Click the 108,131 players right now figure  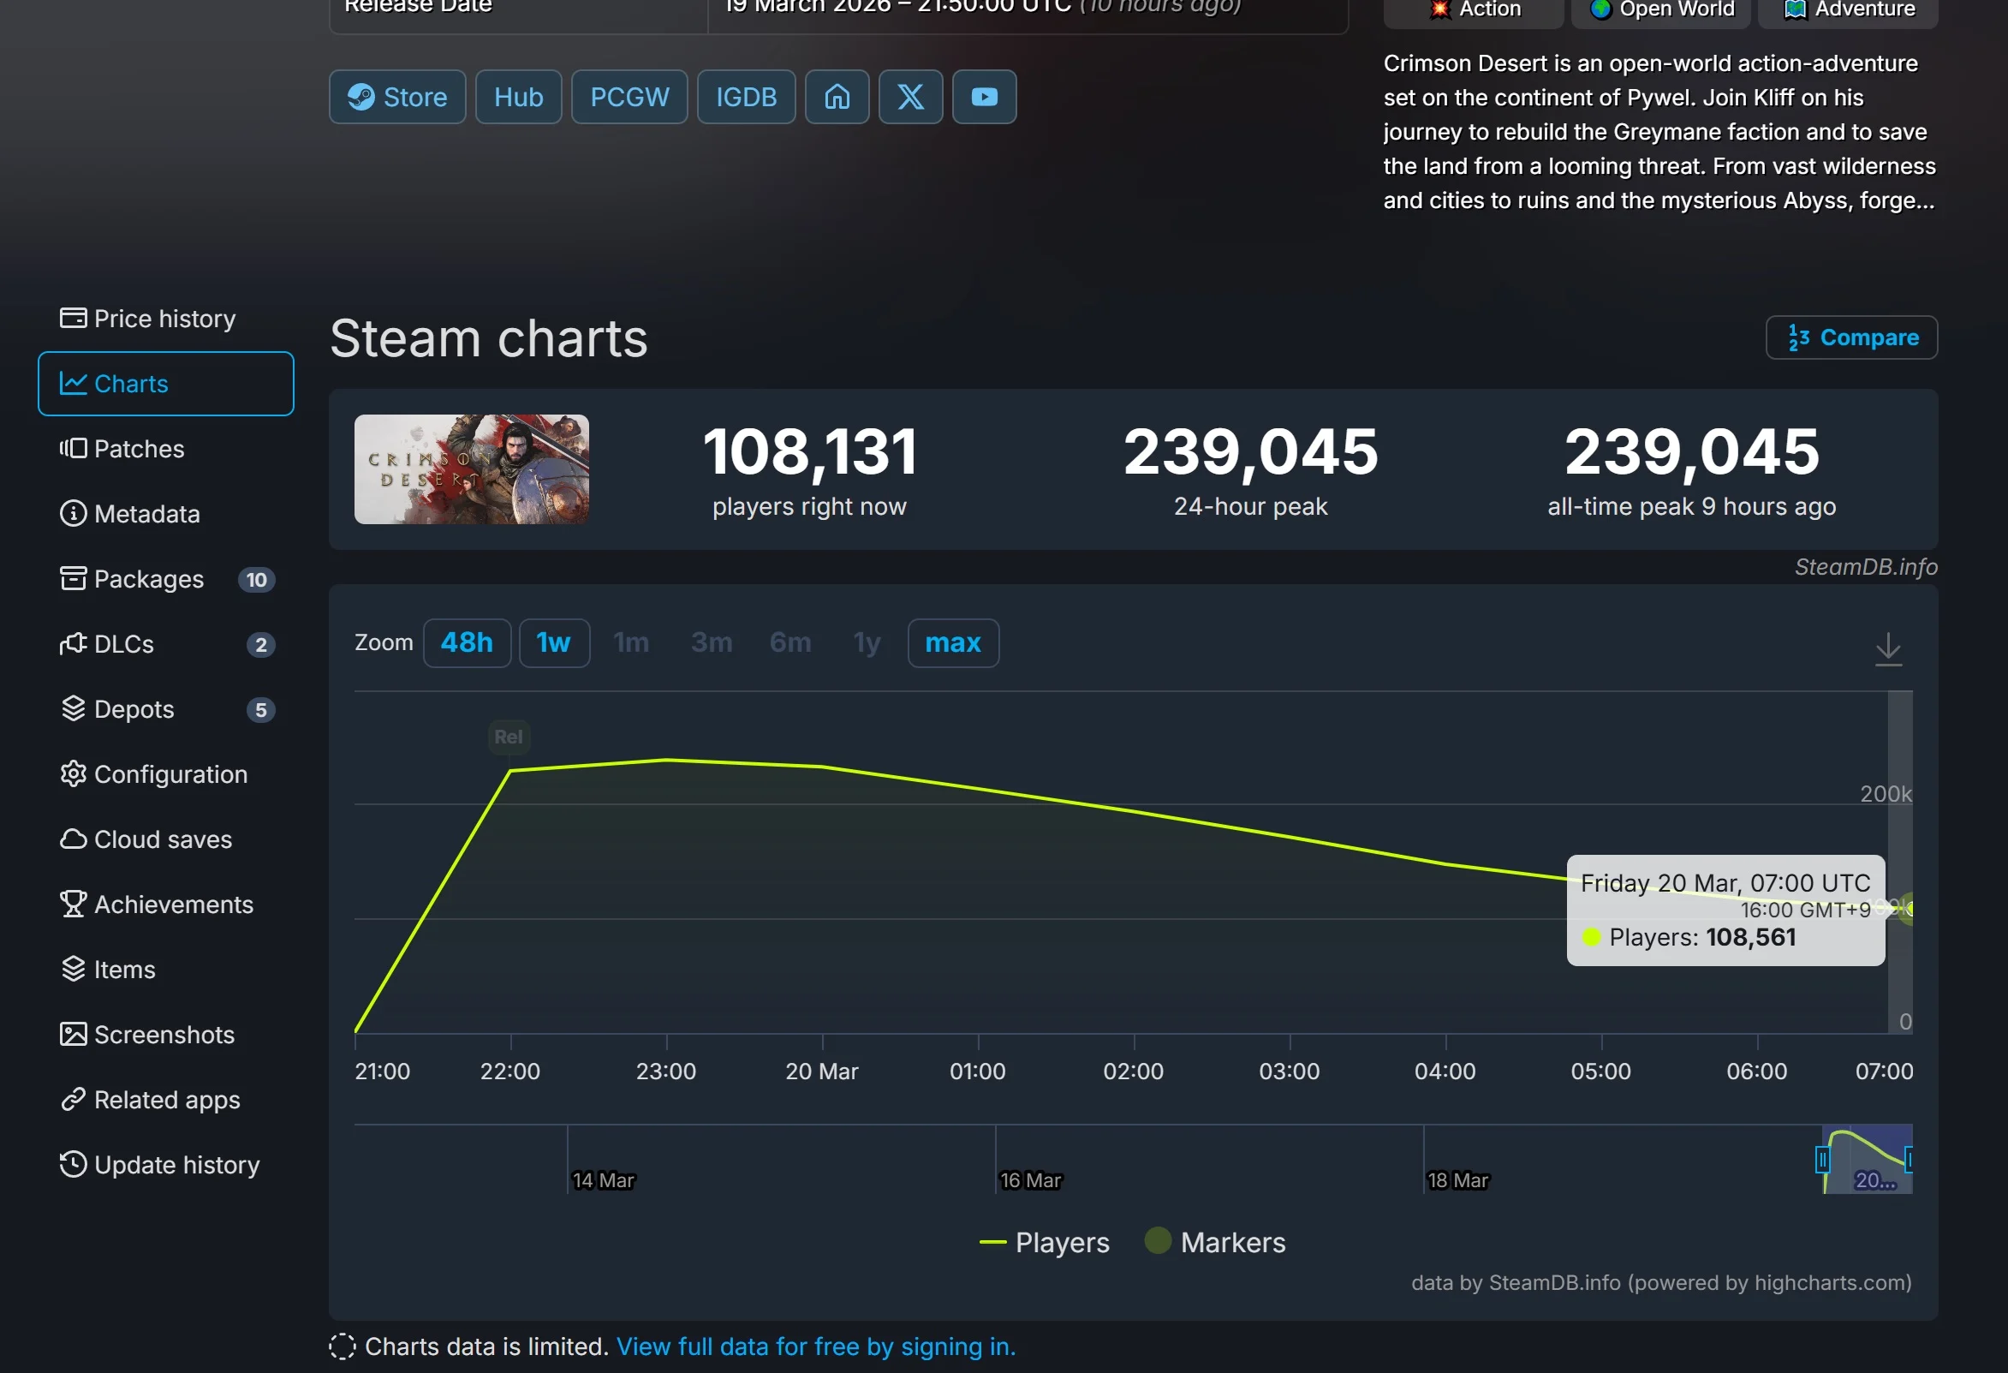point(809,451)
